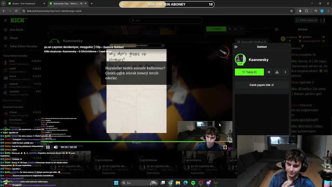Image resolution: width=332 pixels, height=187 pixels.
Task: Open Microsoft Edge from taskbar
Action: coord(185,183)
